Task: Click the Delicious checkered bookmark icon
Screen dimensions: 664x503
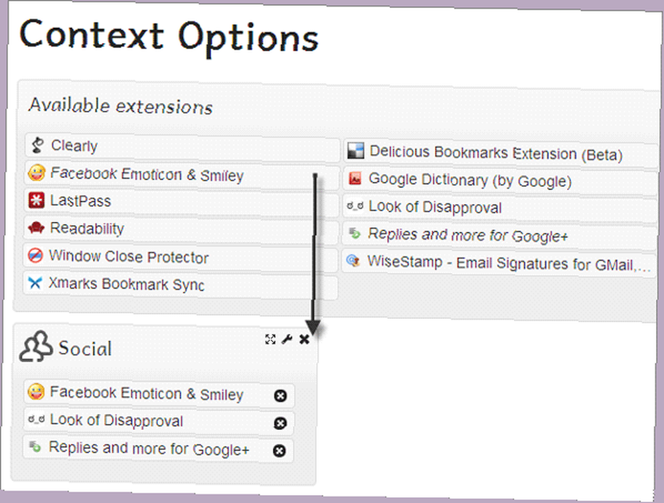Action: click(356, 151)
